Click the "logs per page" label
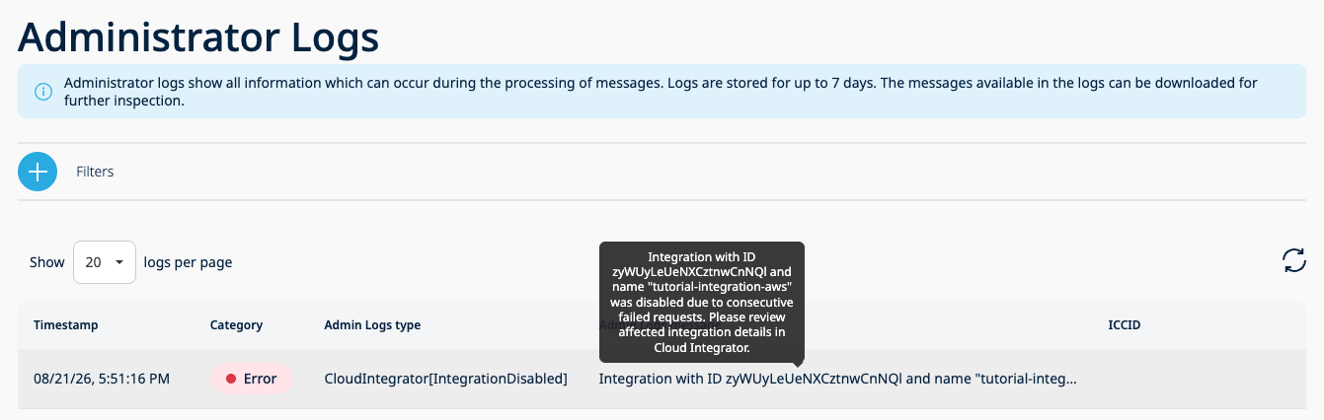 [x=188, y=262]
